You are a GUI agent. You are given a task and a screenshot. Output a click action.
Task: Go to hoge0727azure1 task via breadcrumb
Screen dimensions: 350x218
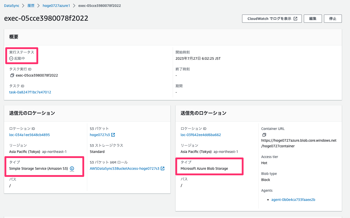[56, 5]
